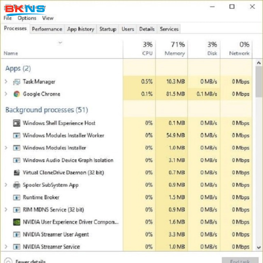Click the NVIDIA Streamer User Agent icon
The image size is (263, 263).
click(x=17, y=234)
